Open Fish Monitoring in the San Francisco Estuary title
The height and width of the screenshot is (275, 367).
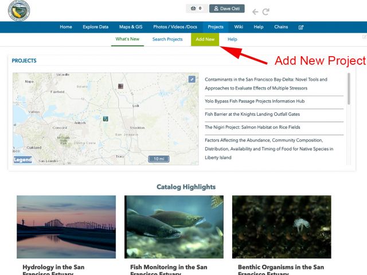pyautogui.click(x=169, y=269)
